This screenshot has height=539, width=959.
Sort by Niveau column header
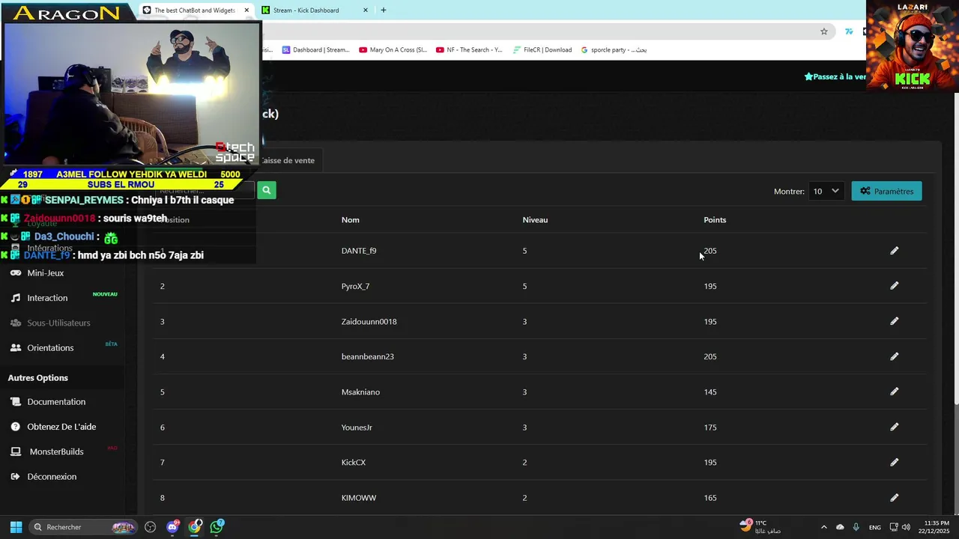pyautogui.click(x=535, y=220)
